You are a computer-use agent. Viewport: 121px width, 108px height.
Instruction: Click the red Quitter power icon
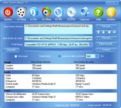click(x=8, y=12)
